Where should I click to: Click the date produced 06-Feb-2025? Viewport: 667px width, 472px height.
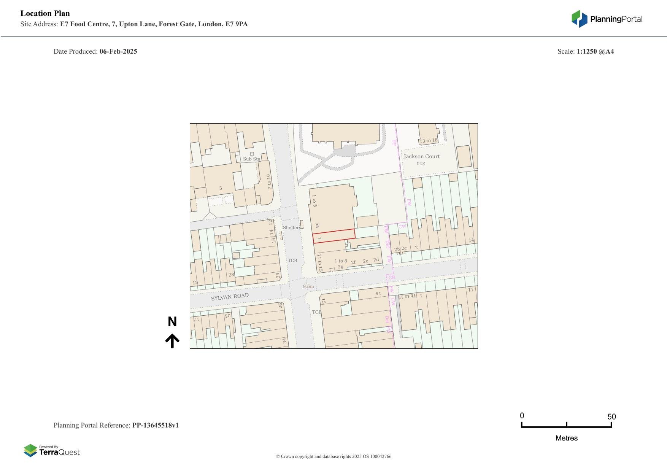(118, 51)
